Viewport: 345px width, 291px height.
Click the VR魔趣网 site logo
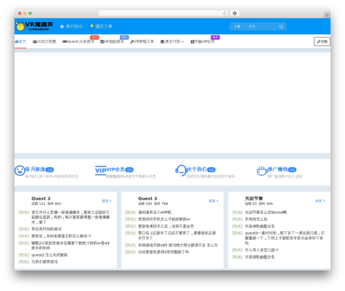tap(34, 26)
